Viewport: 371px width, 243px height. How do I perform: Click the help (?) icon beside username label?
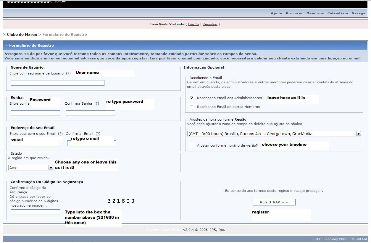[68, 73]
